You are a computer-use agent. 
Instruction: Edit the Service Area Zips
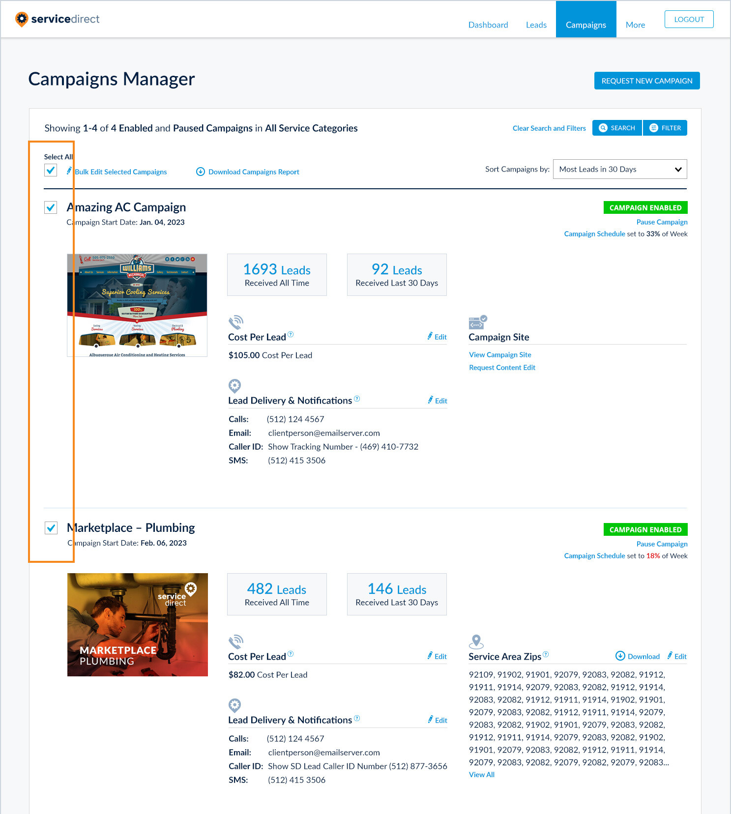677,656
